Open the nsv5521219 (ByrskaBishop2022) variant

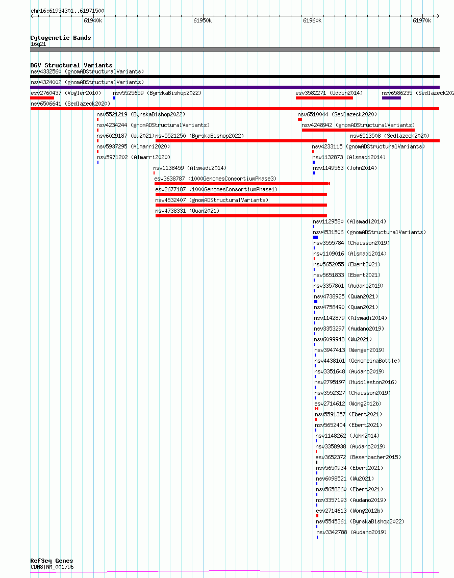[141, 114]
